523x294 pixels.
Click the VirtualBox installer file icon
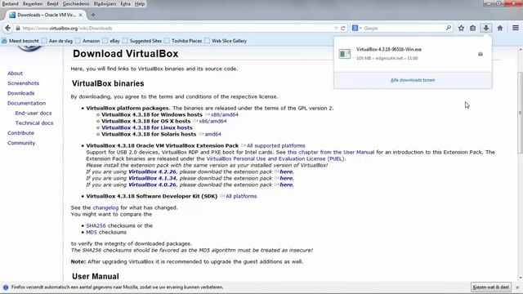(345, 54)
